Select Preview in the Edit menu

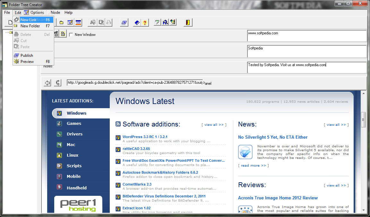(x=33, y=62)
